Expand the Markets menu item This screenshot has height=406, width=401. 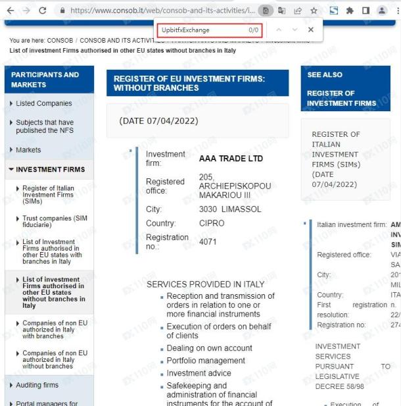28,150
